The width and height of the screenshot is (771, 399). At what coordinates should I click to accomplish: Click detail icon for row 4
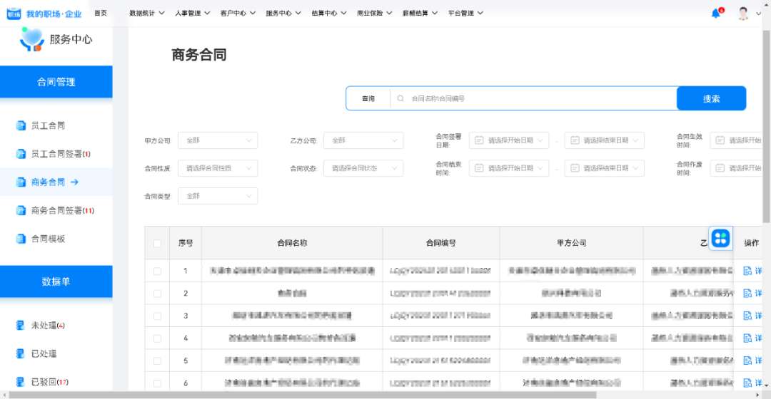pyautogui.click(x=747, y=338)
